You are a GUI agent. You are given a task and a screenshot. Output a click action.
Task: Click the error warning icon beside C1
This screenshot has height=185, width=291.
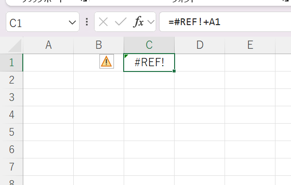[x=107, y=61]
